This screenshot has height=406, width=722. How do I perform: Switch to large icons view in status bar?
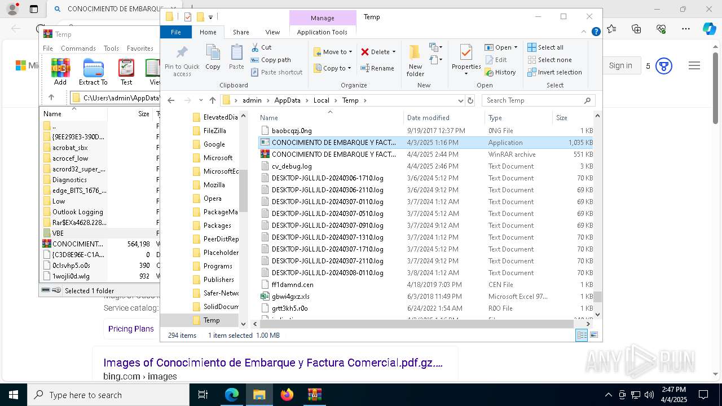(x=593, y=335)
